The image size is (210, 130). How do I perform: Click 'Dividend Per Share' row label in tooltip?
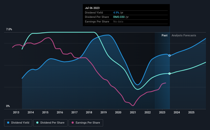(x=97, y=17)
